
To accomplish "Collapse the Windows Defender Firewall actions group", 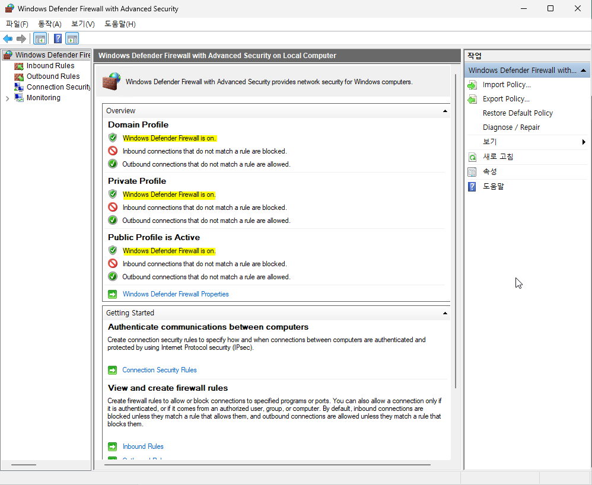I will pyautogui.click(x=583, y=71).
